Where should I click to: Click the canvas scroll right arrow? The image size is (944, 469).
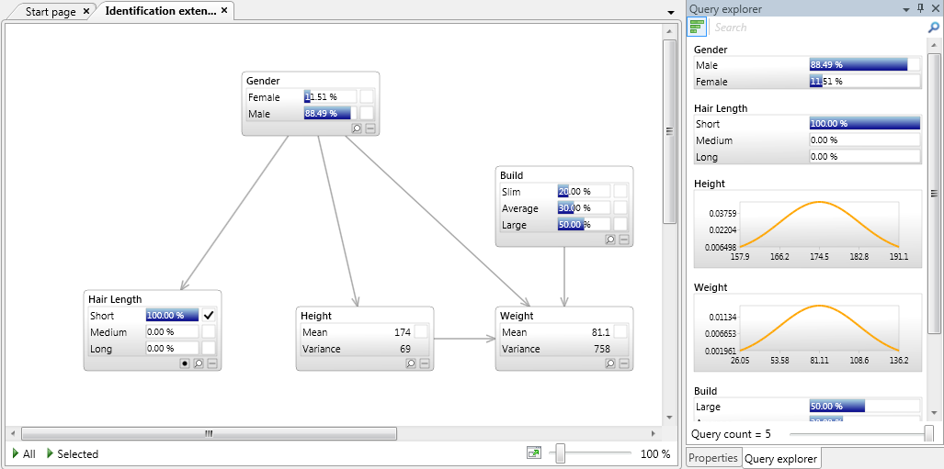pos(654,433)
